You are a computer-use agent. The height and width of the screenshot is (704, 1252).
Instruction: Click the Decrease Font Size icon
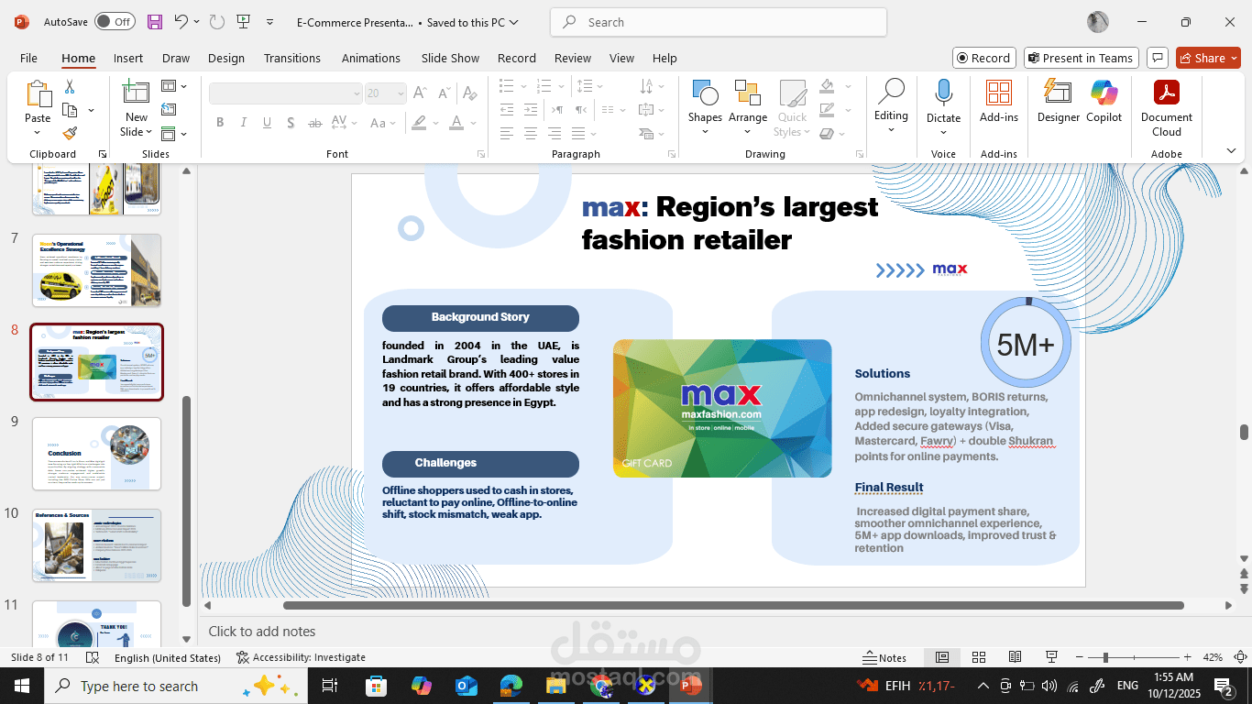click(443, 93)
